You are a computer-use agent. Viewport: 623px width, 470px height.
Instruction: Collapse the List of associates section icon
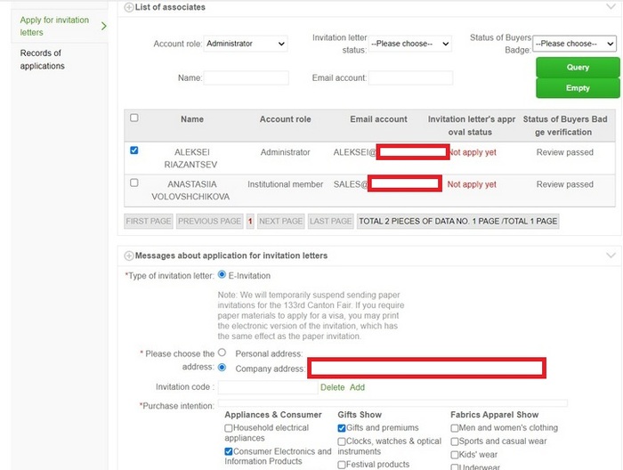point(129,7)
